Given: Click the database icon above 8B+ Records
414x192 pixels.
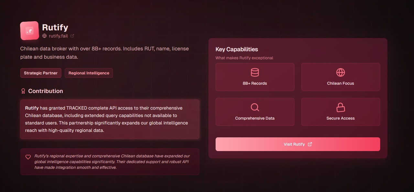Looking at the screenshot, I should point(255,72).
